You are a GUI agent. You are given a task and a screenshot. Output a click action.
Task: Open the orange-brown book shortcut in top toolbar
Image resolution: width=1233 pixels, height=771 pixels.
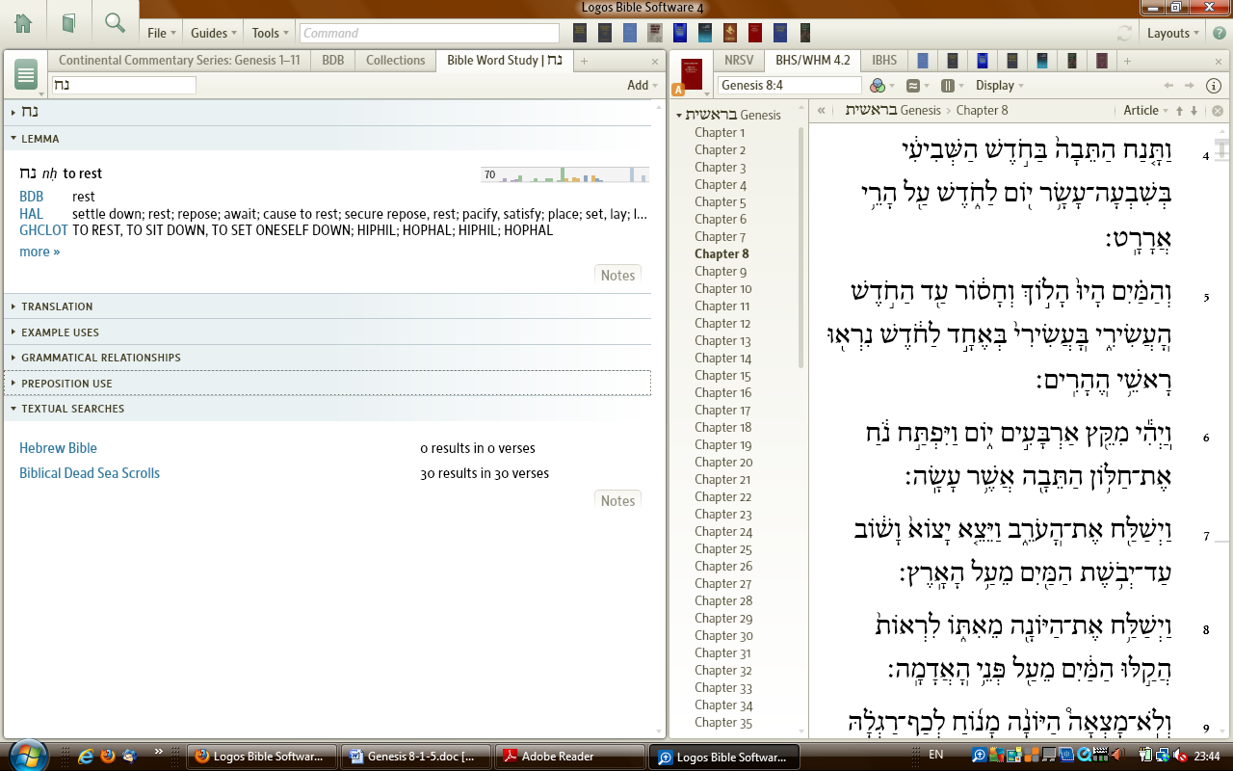tap(730, 33)
